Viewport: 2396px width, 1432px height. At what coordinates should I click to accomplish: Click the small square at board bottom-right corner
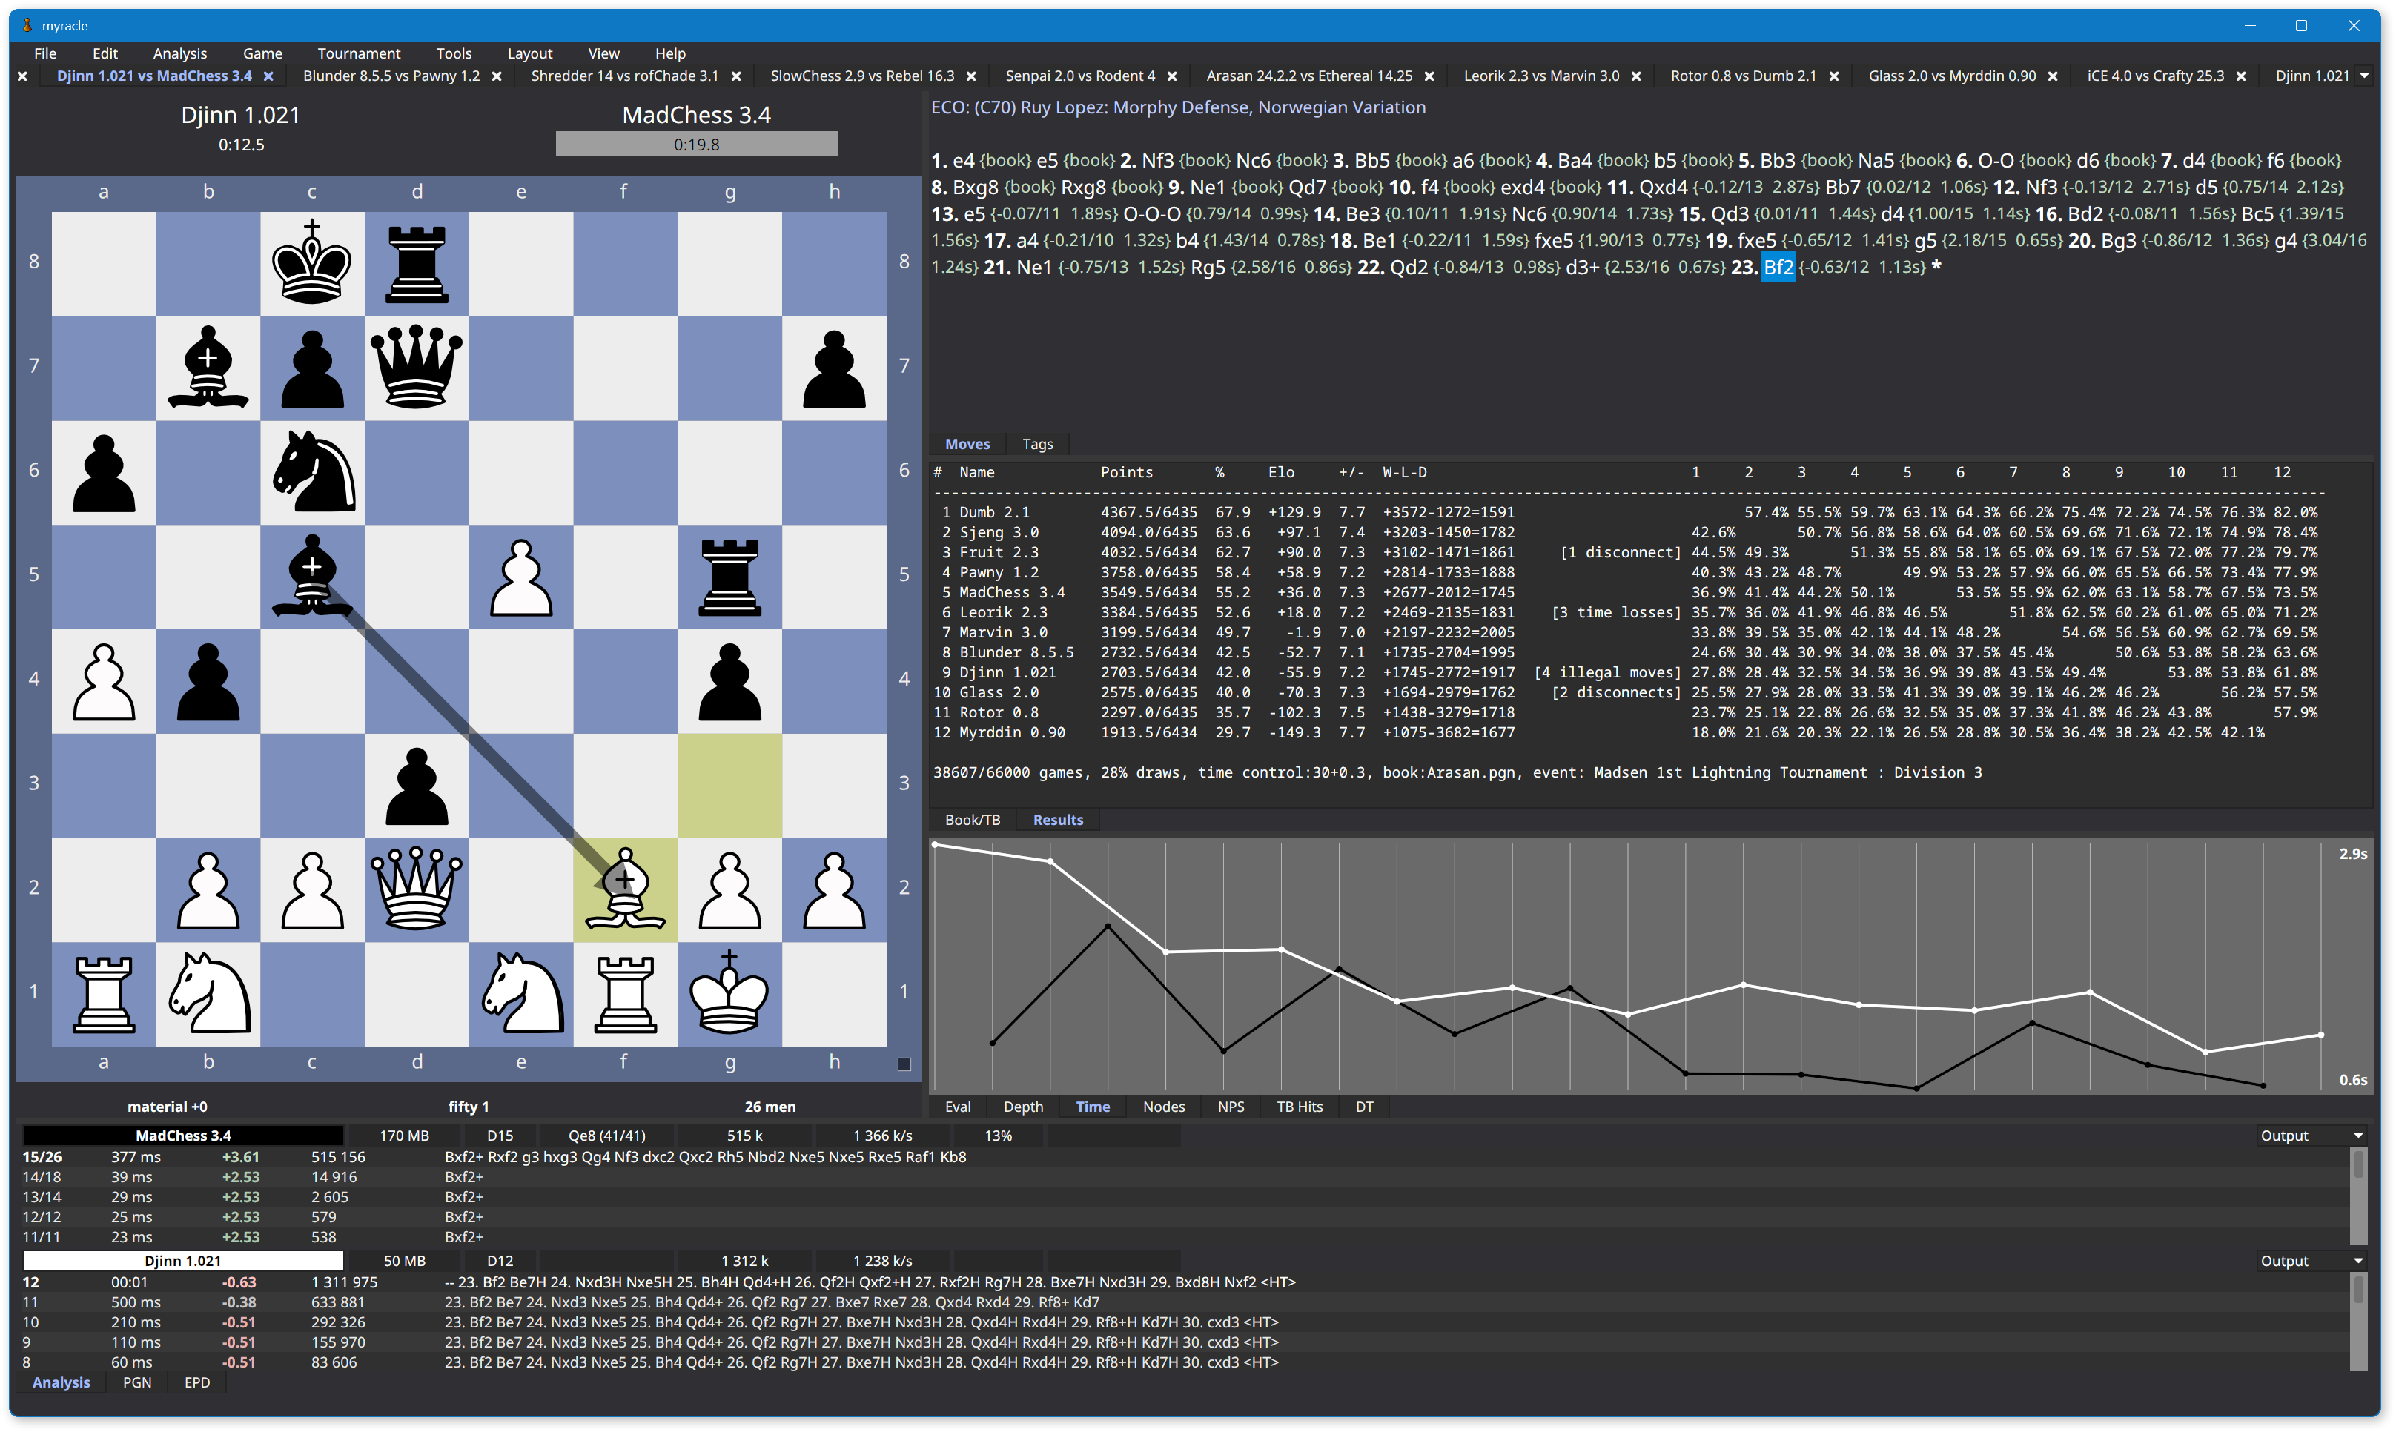coord(904,1064)
